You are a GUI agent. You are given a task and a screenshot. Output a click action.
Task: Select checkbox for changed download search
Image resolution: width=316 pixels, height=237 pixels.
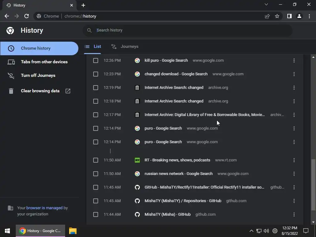(x=96, y=74)
